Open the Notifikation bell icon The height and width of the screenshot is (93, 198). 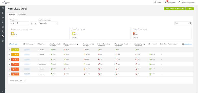[166, 2]
